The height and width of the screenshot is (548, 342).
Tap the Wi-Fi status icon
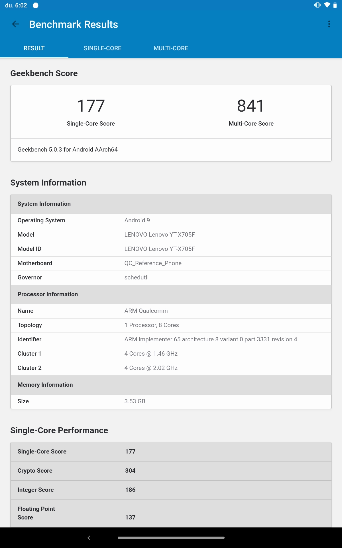tap(327, 5)
